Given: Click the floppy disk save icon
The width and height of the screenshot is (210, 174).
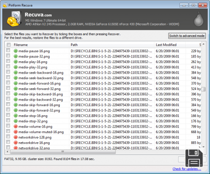Looking at the screenshot, I should point(194,158).
